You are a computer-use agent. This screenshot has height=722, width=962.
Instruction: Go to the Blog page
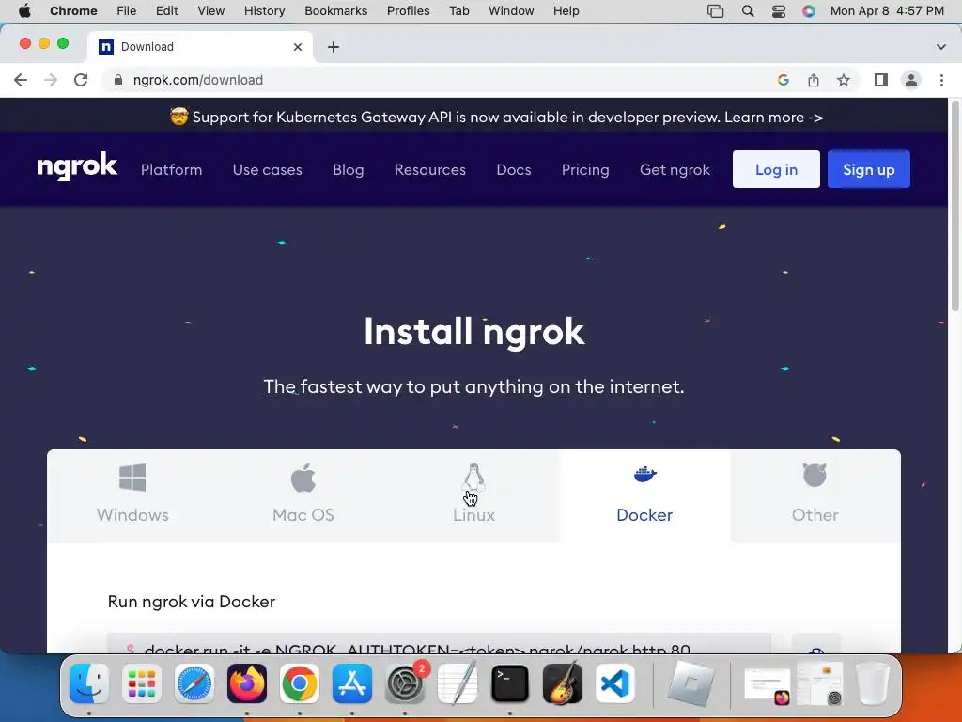click(x=348, y=169)
